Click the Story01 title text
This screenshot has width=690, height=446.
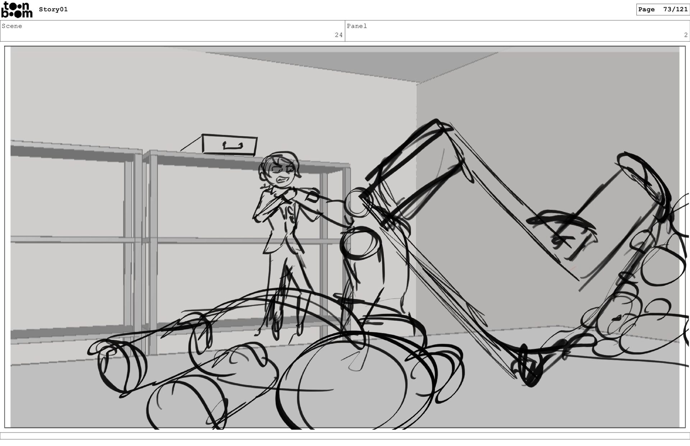(x=53, y=10)
